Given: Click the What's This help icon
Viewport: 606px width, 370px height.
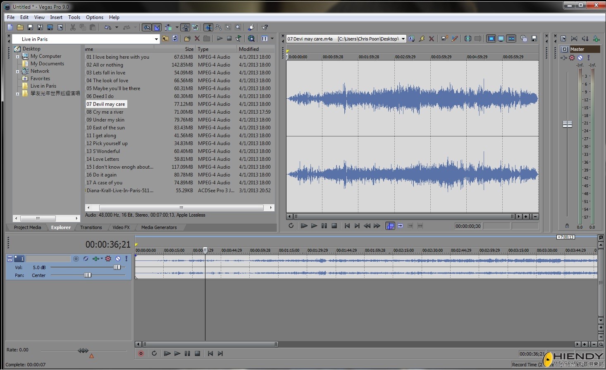Looking at the screenshot, I should point(265,27).
